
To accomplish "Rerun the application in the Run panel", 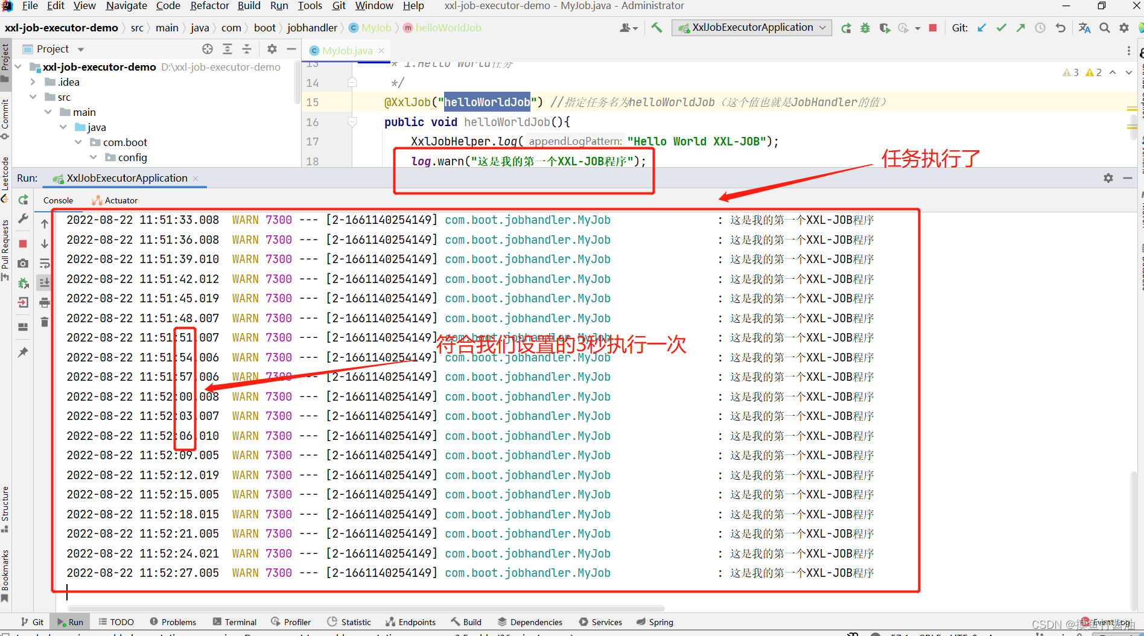I will pyautogui.click(x=23, y=200).
